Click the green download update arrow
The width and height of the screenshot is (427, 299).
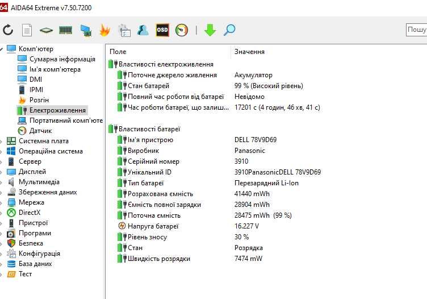(x=210, y=30)
